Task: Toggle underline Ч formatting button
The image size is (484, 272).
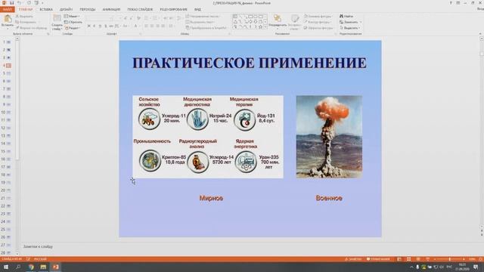Action: point(100,26)
